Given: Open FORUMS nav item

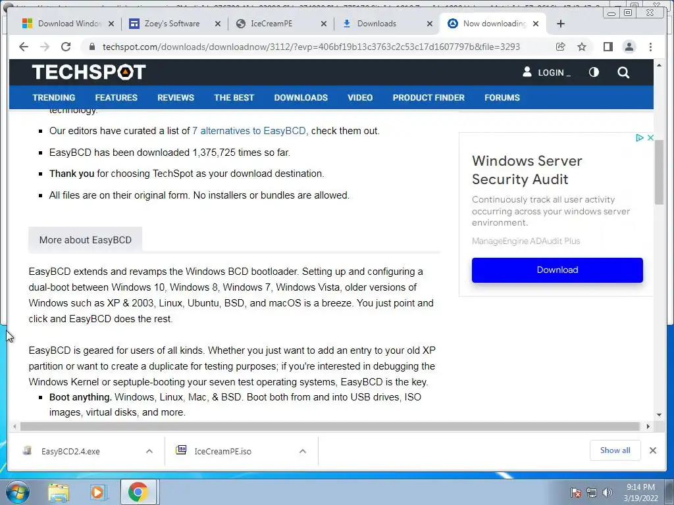Looking at the screenshot, I should click(502, 97).
